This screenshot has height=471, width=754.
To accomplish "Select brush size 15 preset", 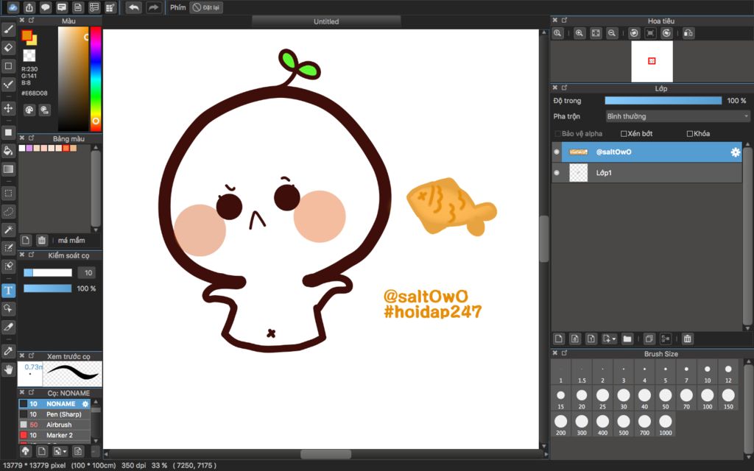I will (560, 398).
